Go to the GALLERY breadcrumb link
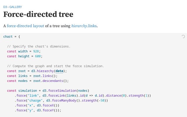The height and width of the screenshot is (117, 187). 15,7
